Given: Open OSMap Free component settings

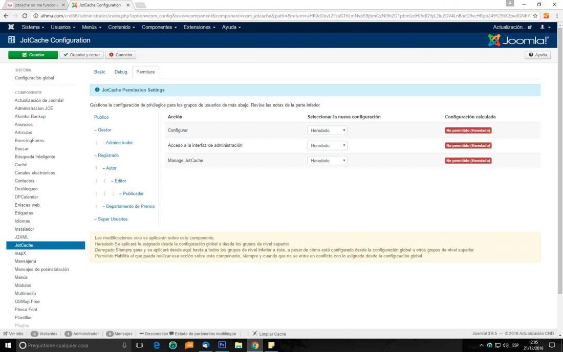Looking at the screenshot, I should (x=27, y=302).
